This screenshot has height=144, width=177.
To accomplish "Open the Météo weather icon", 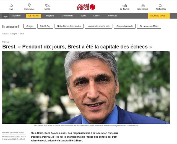I will tap(47, 5).
